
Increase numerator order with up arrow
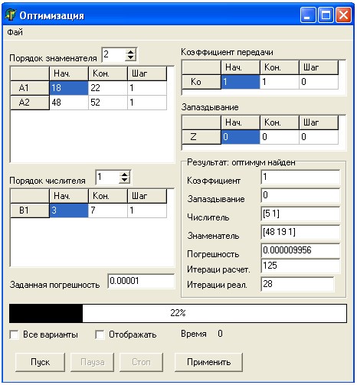click(124, 175)
